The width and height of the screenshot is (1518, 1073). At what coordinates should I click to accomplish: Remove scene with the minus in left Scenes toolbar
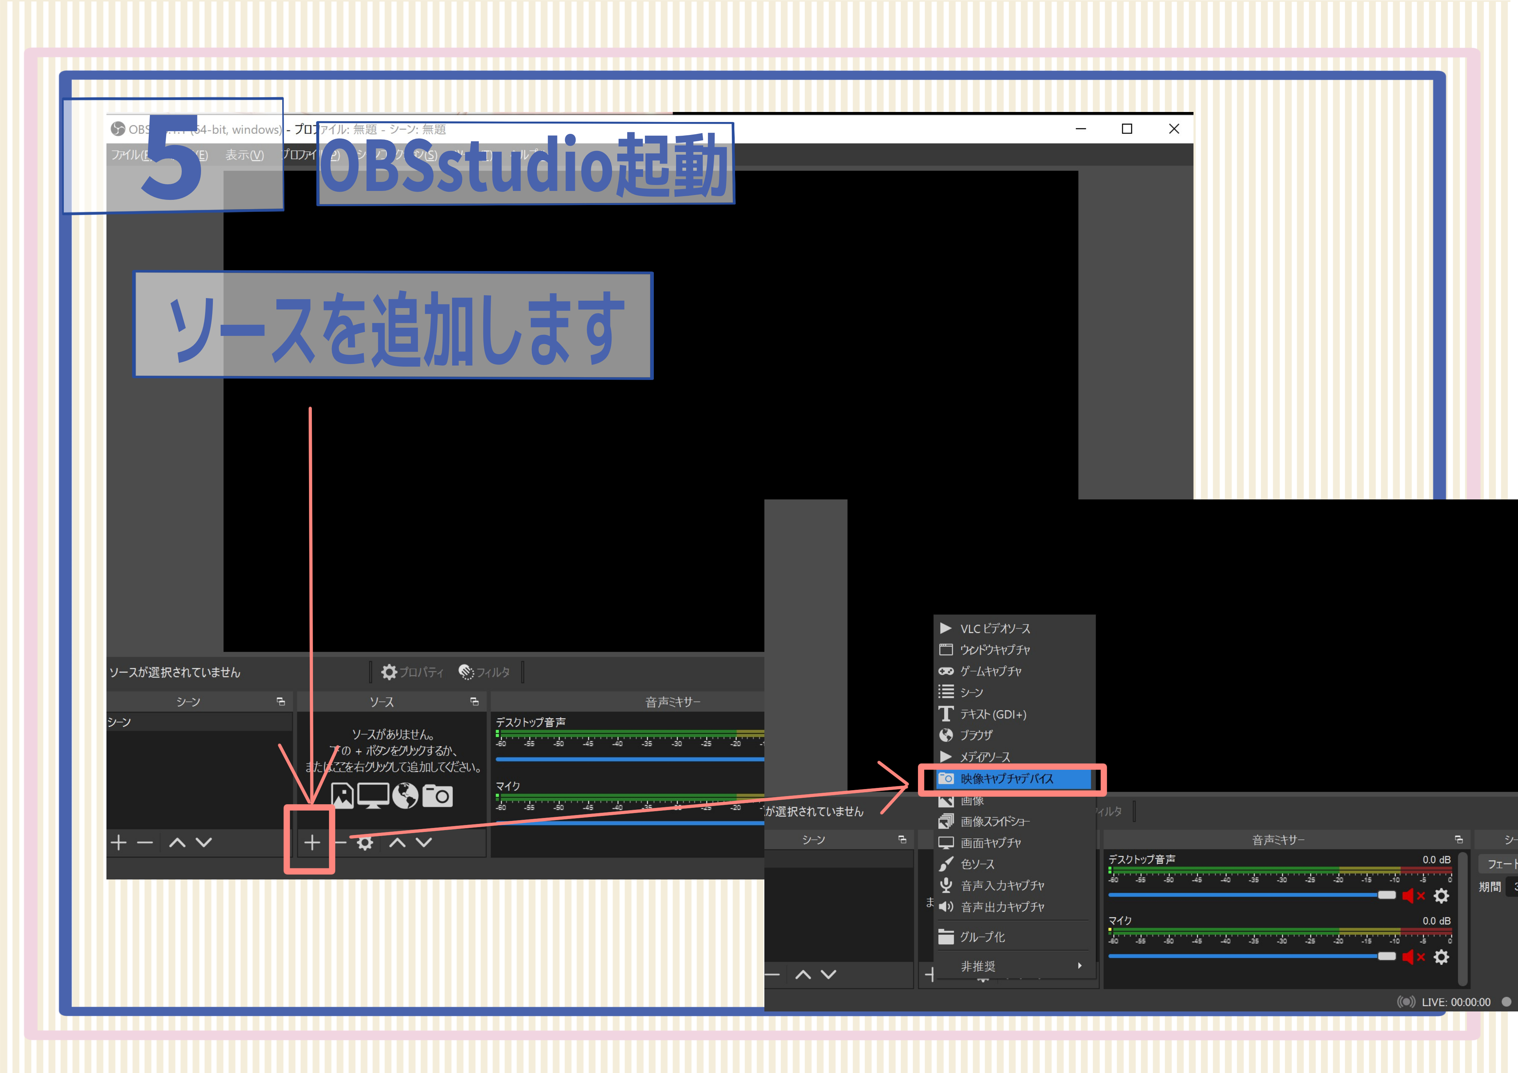point(145,842)
